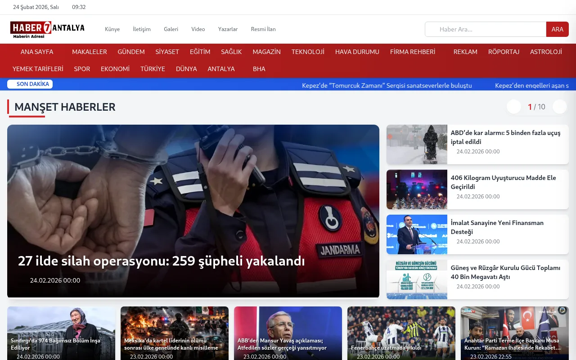Viewport: 576px width, 360px height.
Task: Go to the Galeri section
Action: pos(171,29)
